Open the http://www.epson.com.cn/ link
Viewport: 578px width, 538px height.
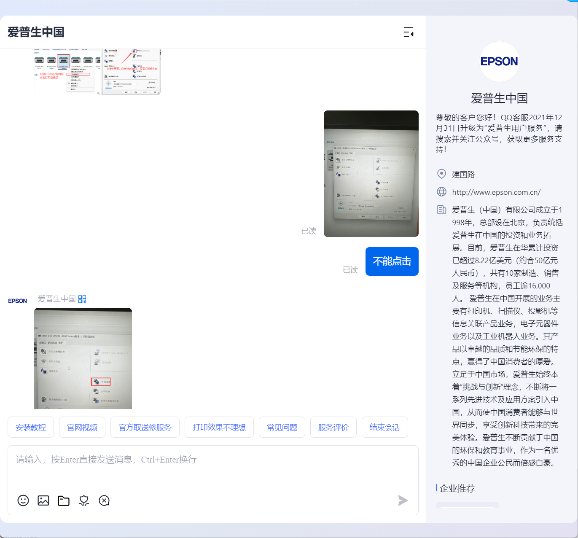pyautogui.click(x=496, y=192)
